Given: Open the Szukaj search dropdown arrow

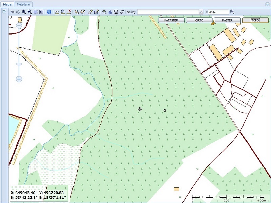Looking at the screenshot, I should tap(200, 12).
